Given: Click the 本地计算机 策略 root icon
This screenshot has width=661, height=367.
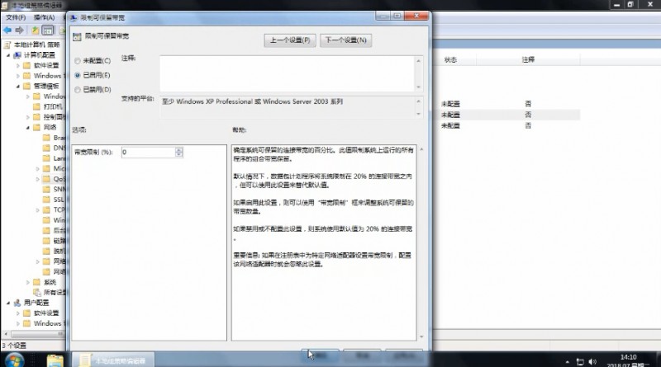Looking at the screenshot, I should tap(7, 45).
